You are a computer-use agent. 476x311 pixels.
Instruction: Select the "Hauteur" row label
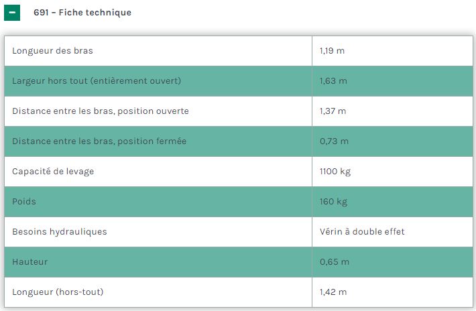[30, 262]
